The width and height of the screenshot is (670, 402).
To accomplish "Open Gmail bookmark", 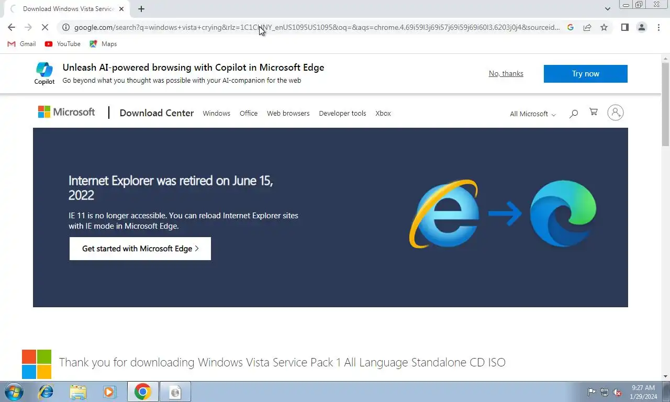I will pos(21,44).
